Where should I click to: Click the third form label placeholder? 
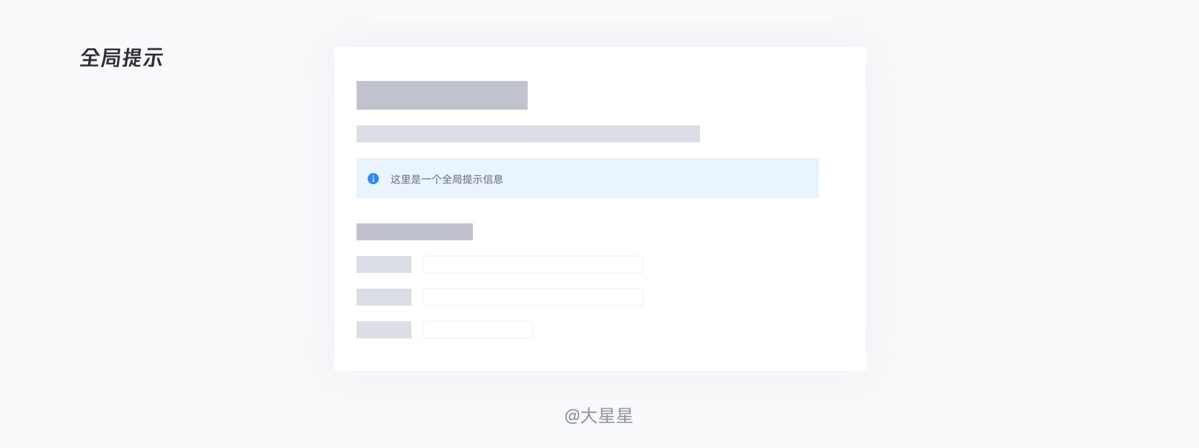(384, 330)
